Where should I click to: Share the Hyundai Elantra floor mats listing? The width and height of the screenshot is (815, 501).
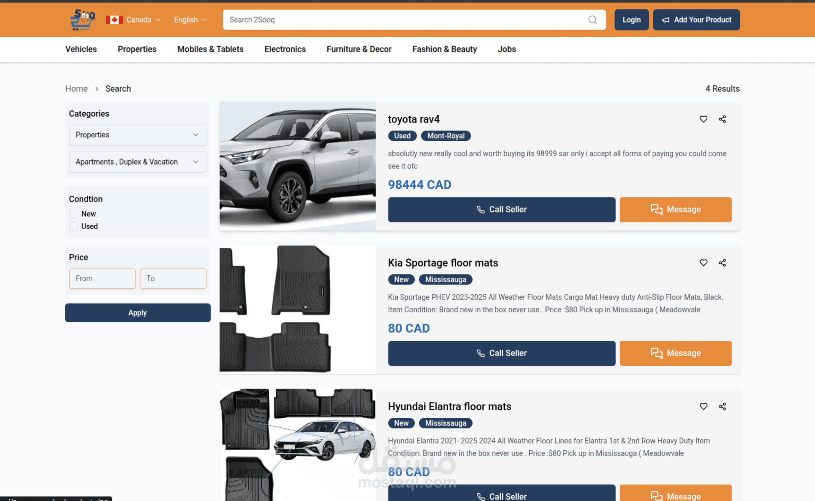pyautogui.click(x=722, y=406)
